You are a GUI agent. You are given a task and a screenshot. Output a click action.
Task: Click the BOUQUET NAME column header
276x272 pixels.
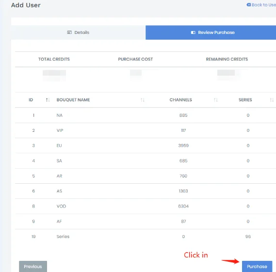[x=73, y=100]
